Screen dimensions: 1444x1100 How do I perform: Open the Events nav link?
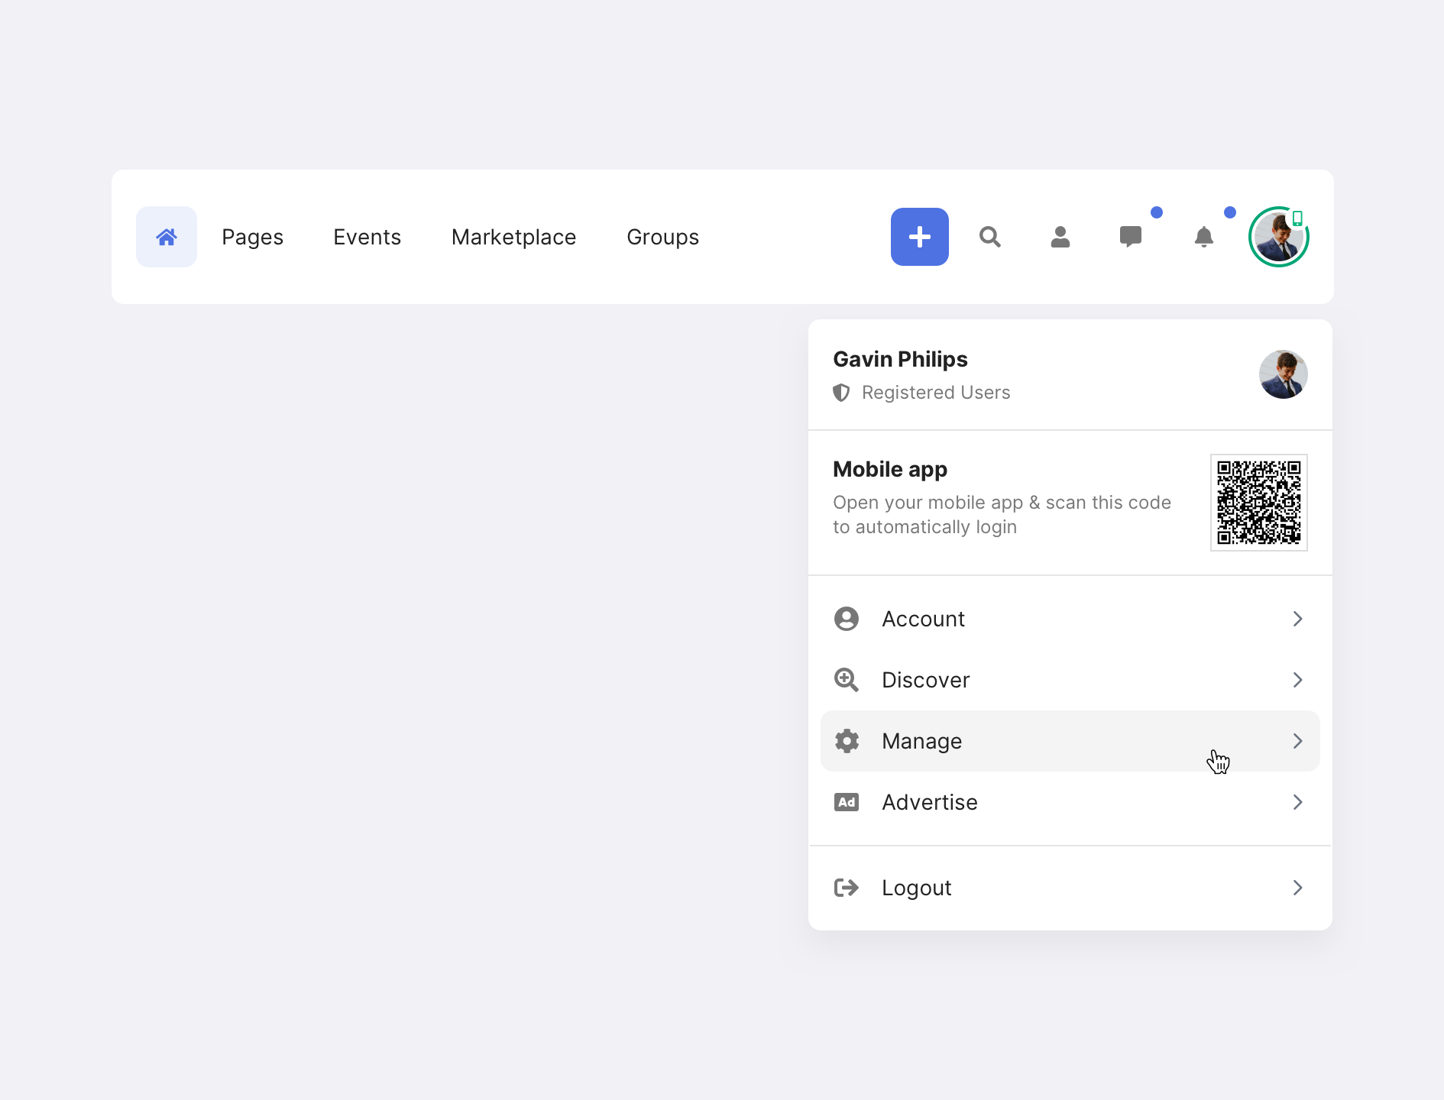(367, 237)
